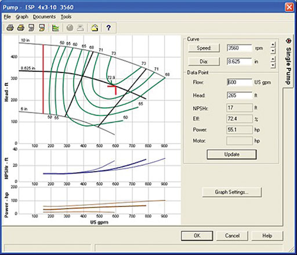Viewport: 297px width, 255px height.
Task: Decrease speed with lower spinner arrow
Action: click(x=273, y=51)
